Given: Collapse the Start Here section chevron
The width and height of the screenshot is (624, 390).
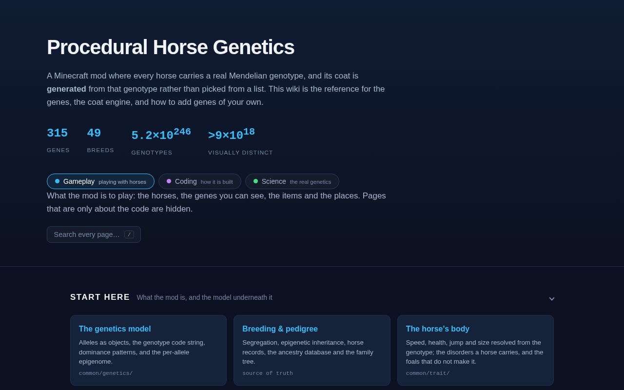Looking at the screenshot, I should tap(551, 298).
